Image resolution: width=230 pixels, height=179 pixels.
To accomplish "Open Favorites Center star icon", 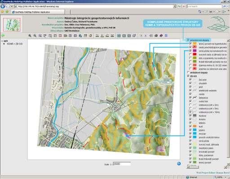I will [x=2, y=12].
